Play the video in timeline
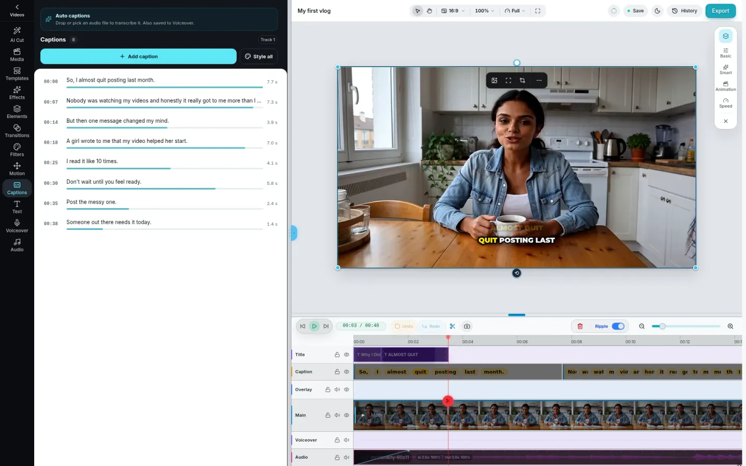This screenshot has height=466, width=746. point(314,326)
